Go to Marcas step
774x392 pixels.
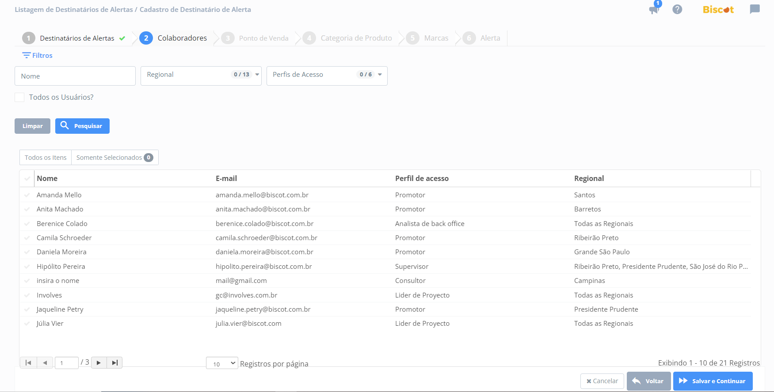[x=436, y=38]
